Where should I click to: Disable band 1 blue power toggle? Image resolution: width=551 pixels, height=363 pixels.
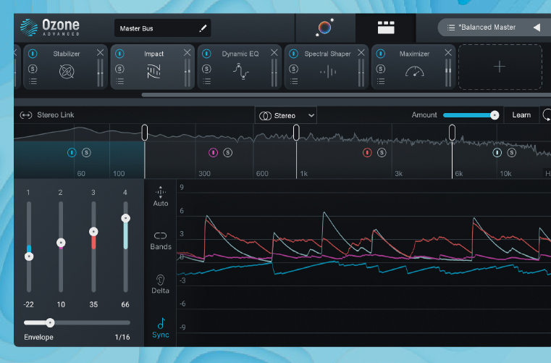tap(72, 153)
